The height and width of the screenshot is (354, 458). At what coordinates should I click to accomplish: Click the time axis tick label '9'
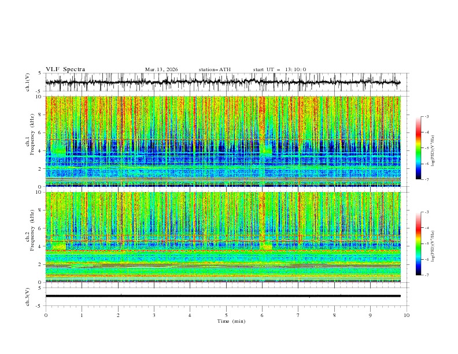[370, 315]
